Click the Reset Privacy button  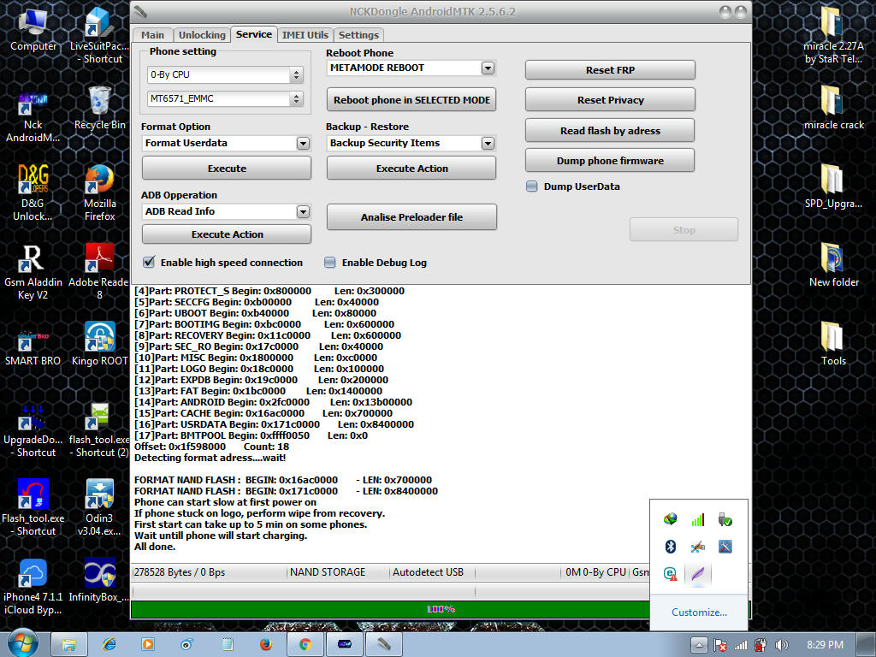point(610,100)
